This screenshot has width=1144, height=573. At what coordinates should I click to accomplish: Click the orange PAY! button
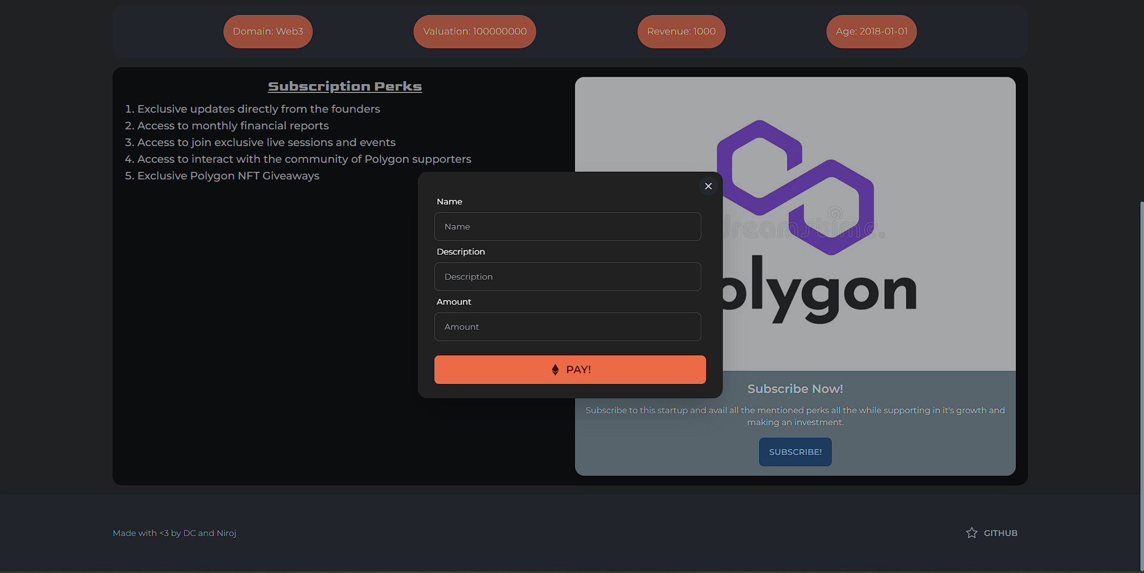pos(570,370)
